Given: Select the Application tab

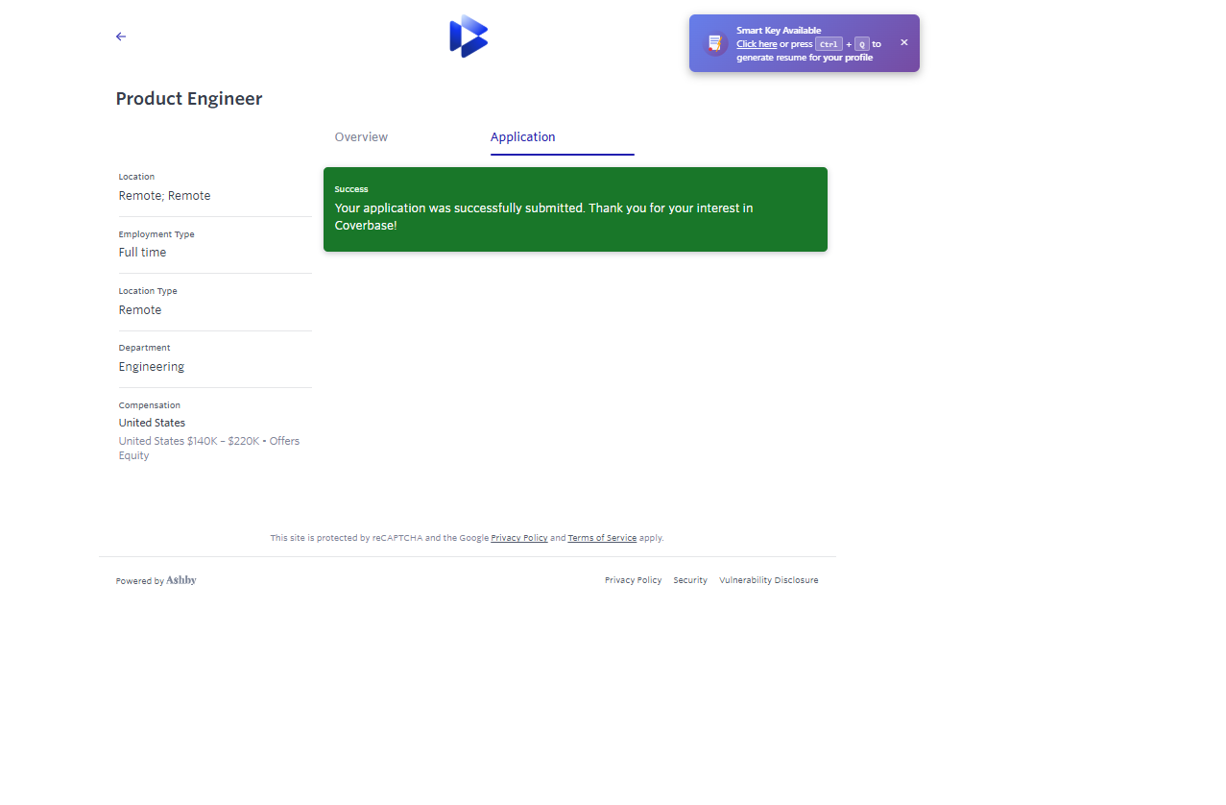Looking at the screenshot, I should click(x=522, y=137).
